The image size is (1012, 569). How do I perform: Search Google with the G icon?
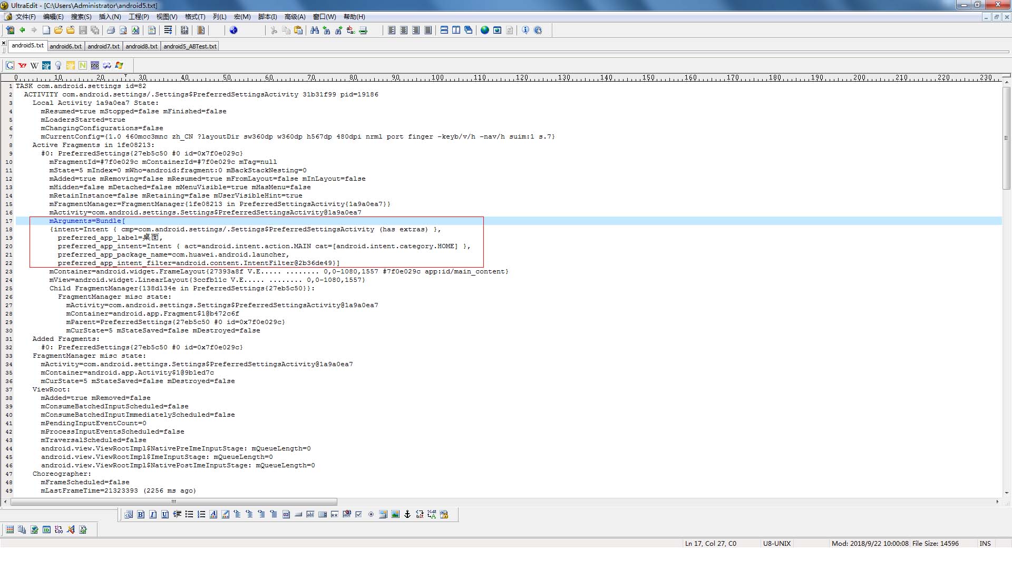coord(10,65)
